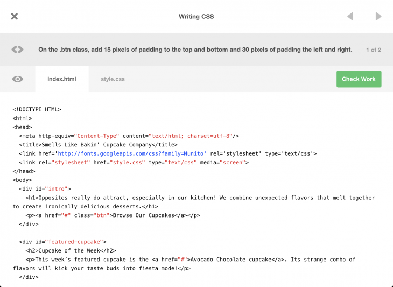This screenshot has height=287, width=393.
Task: Click the .btn padding instruction text
Action: coord(195,50)
